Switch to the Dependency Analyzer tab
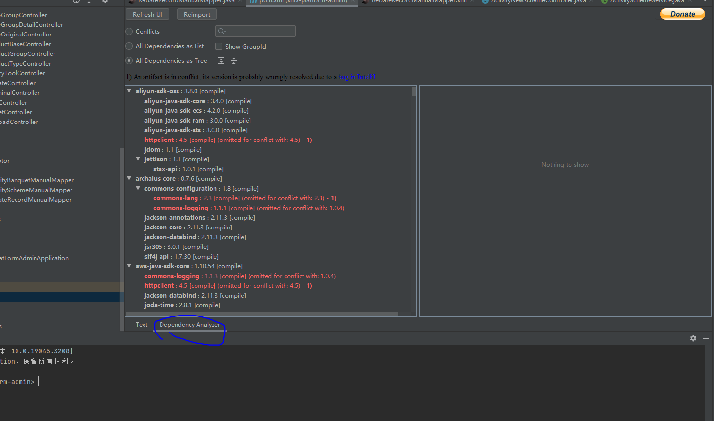This screenshot has width=714, height=421. coord(190,325)
